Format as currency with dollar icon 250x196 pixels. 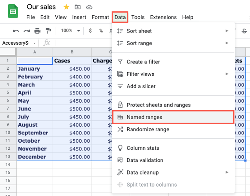pos(91,31)
